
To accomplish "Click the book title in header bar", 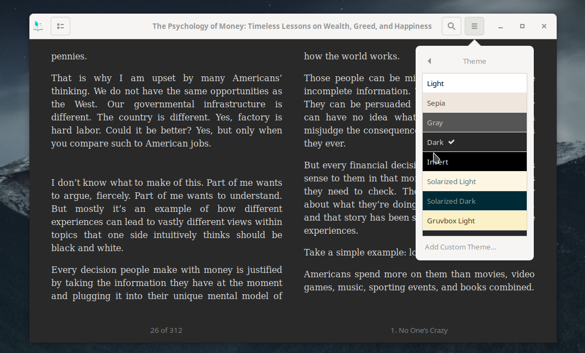I will coord(292,26).
